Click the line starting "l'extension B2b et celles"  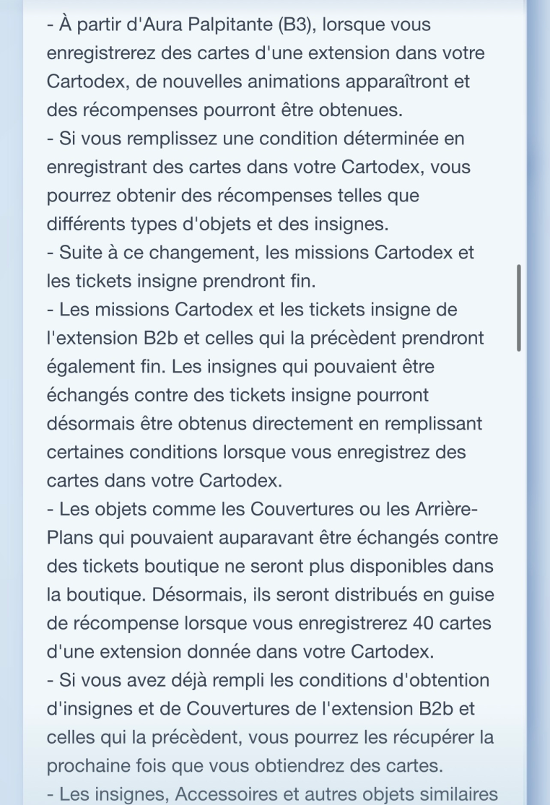pos(265,337)
